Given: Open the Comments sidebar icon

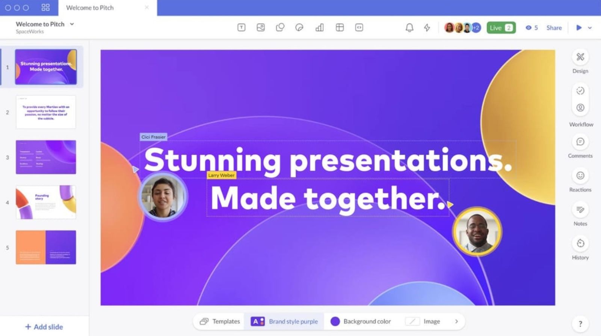Looking at the screenshot, I should coord(580,142).
